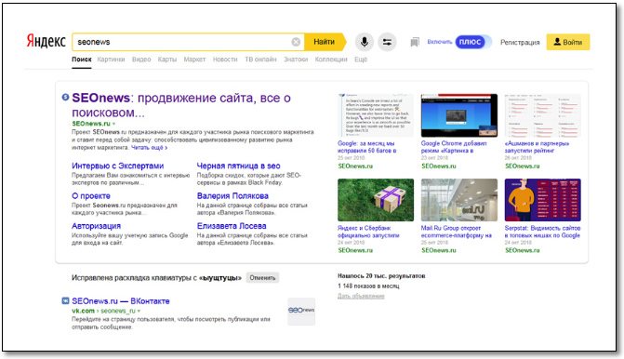Screen dimensions: 624x359
Task: Click the Google Chrome добавил режим headline
Action: coord(454,147)
